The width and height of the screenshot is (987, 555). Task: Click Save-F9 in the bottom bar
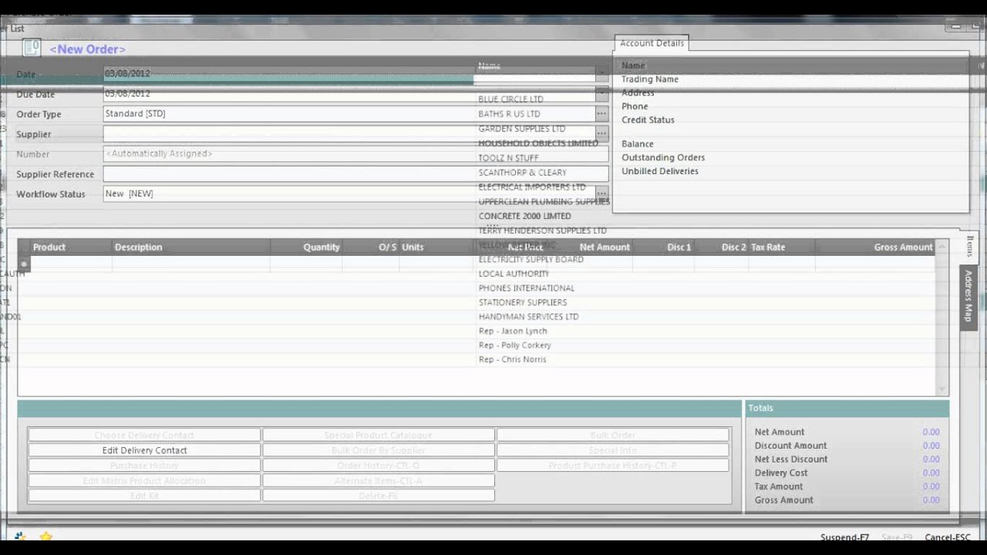click(x=897, y=537)
